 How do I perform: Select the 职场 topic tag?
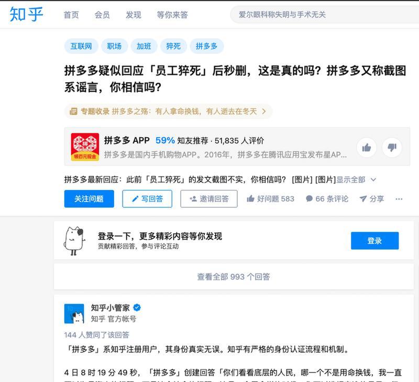[x=114, y=46]
